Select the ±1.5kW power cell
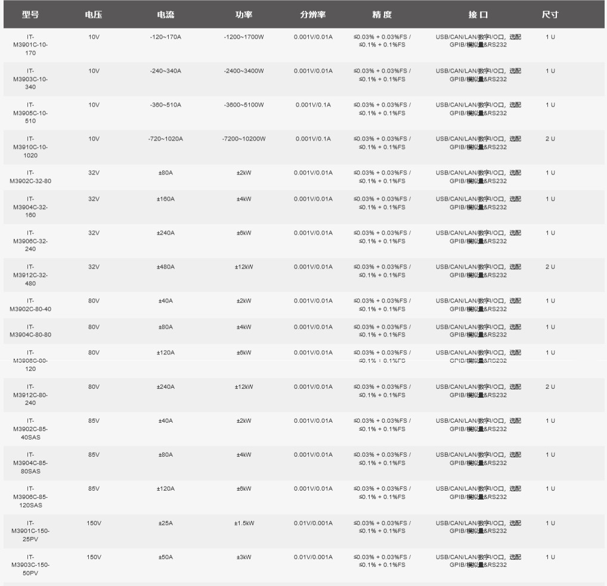The image size is (607, 586). tap(244, 523)
